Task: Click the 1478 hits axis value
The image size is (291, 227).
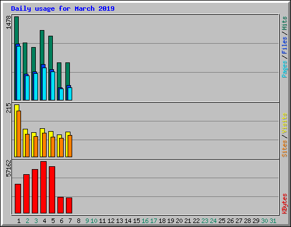Action: (x=9, y=23)
